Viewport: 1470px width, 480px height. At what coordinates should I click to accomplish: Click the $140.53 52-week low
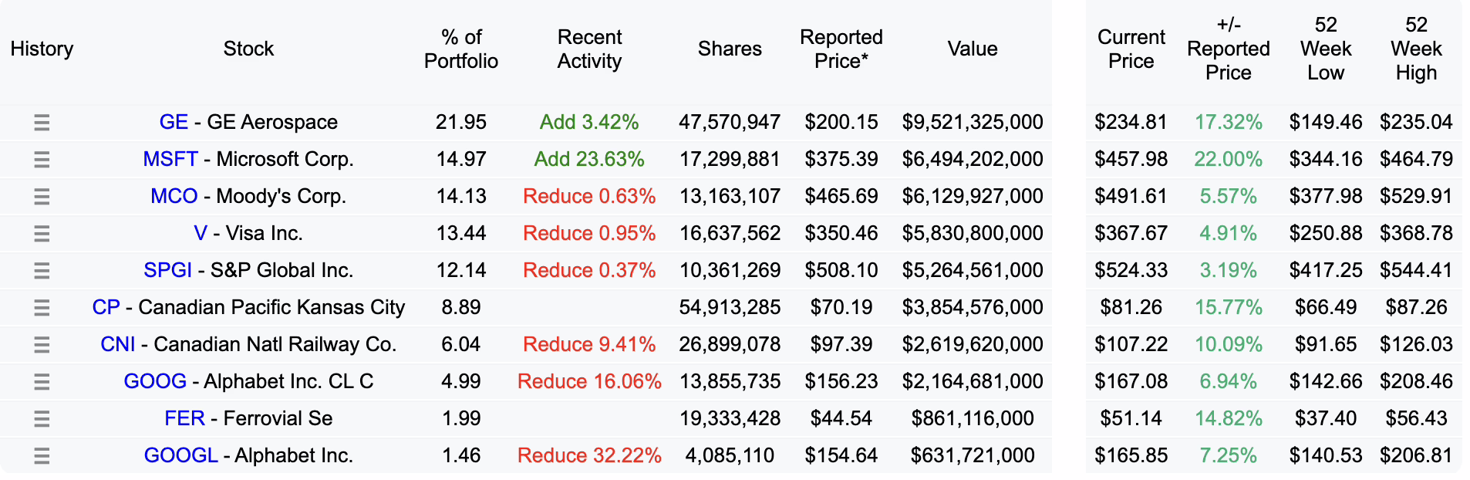pyautogui.click(x=1326, y=455)
